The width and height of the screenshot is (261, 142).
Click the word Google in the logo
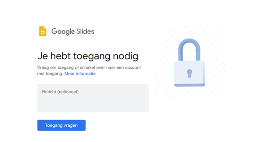pyautogui.click(x=63, y=31)
